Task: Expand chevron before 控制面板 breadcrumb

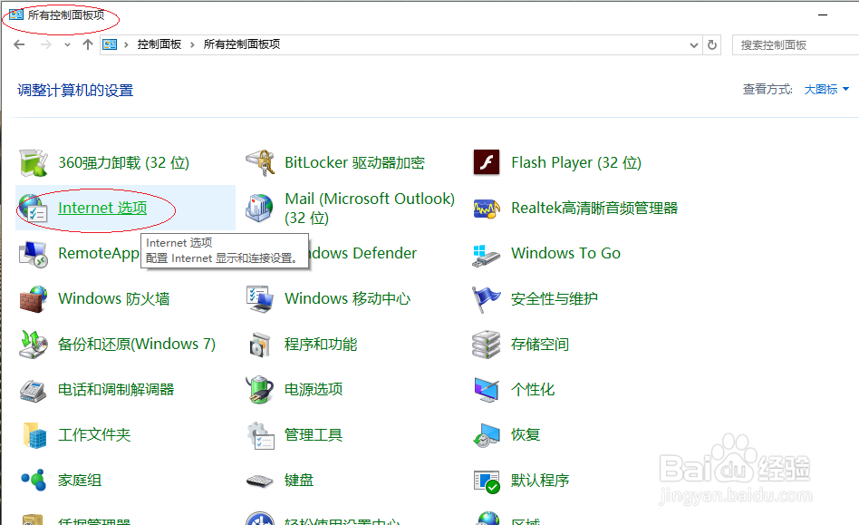Action: 127,45
